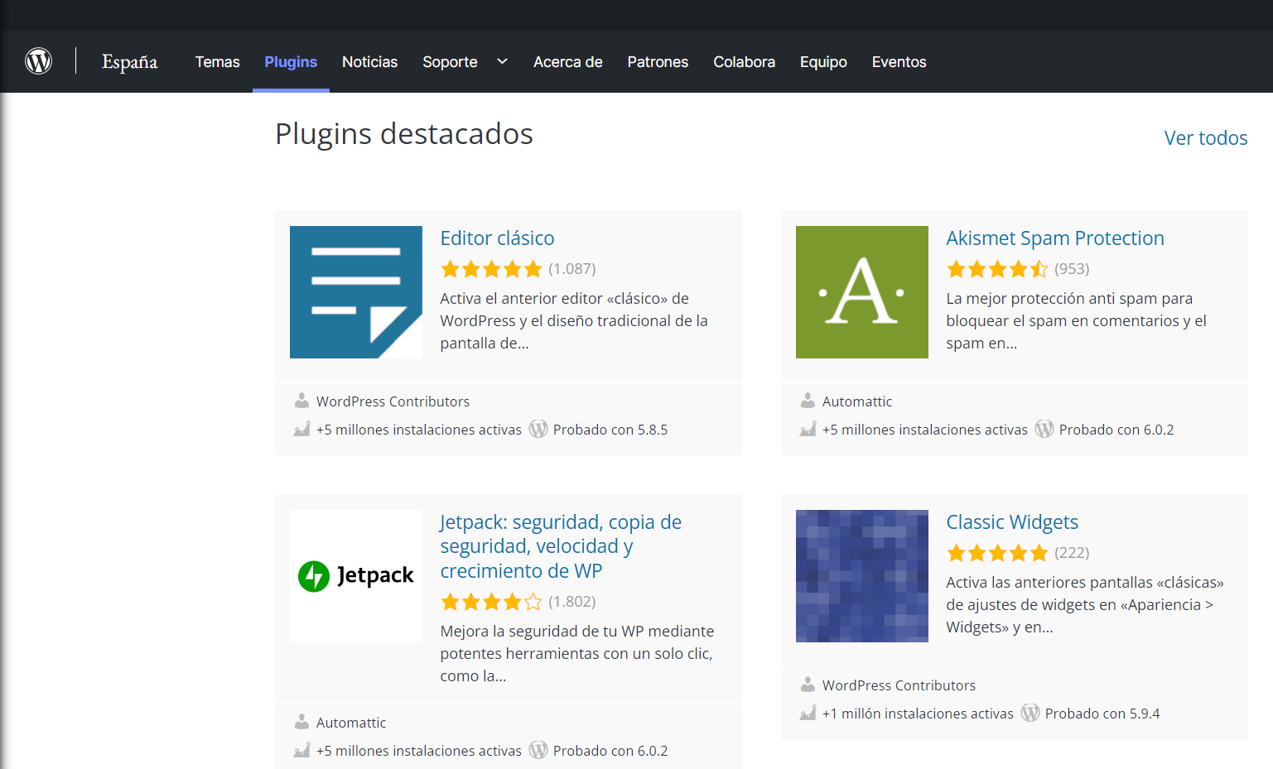Open the Equipo menu item
This screenshot has width=1273, height=769.
pyautogui.click(x=823, y=62)
